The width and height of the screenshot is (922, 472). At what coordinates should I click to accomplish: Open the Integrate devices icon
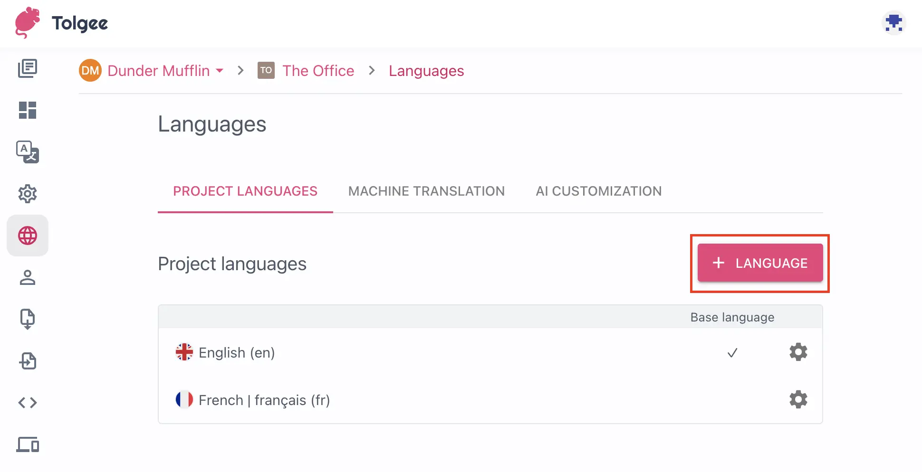click(x=28, y=444)
